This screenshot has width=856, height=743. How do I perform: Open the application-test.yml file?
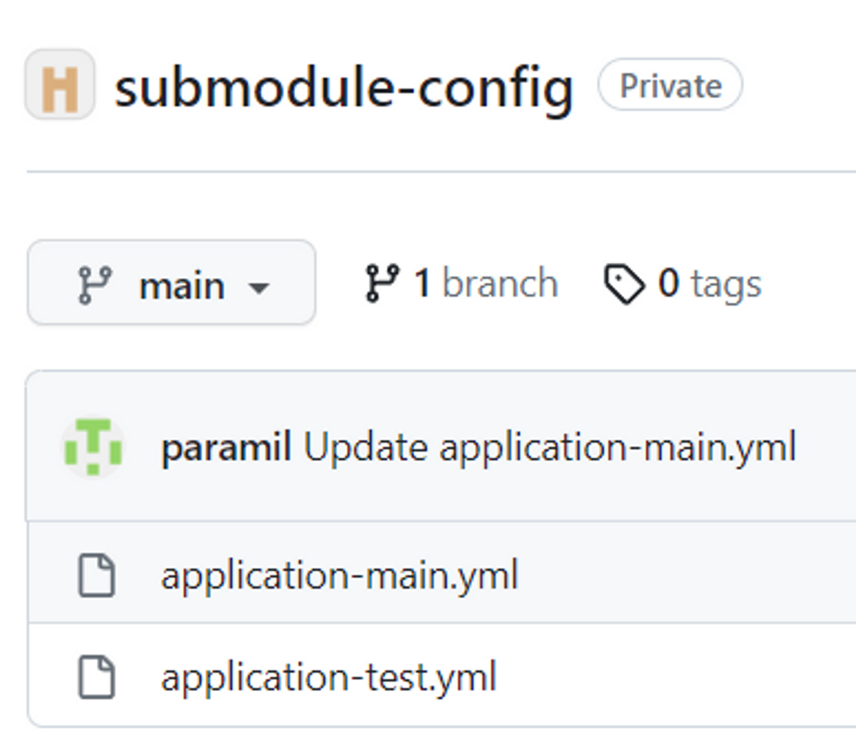[330, 675]
